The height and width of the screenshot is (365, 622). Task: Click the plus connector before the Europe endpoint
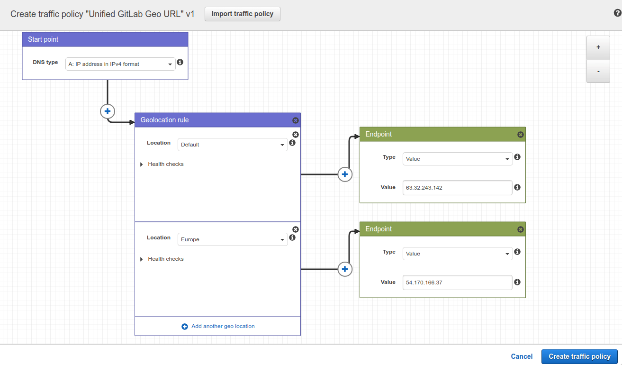pos(345,269)
